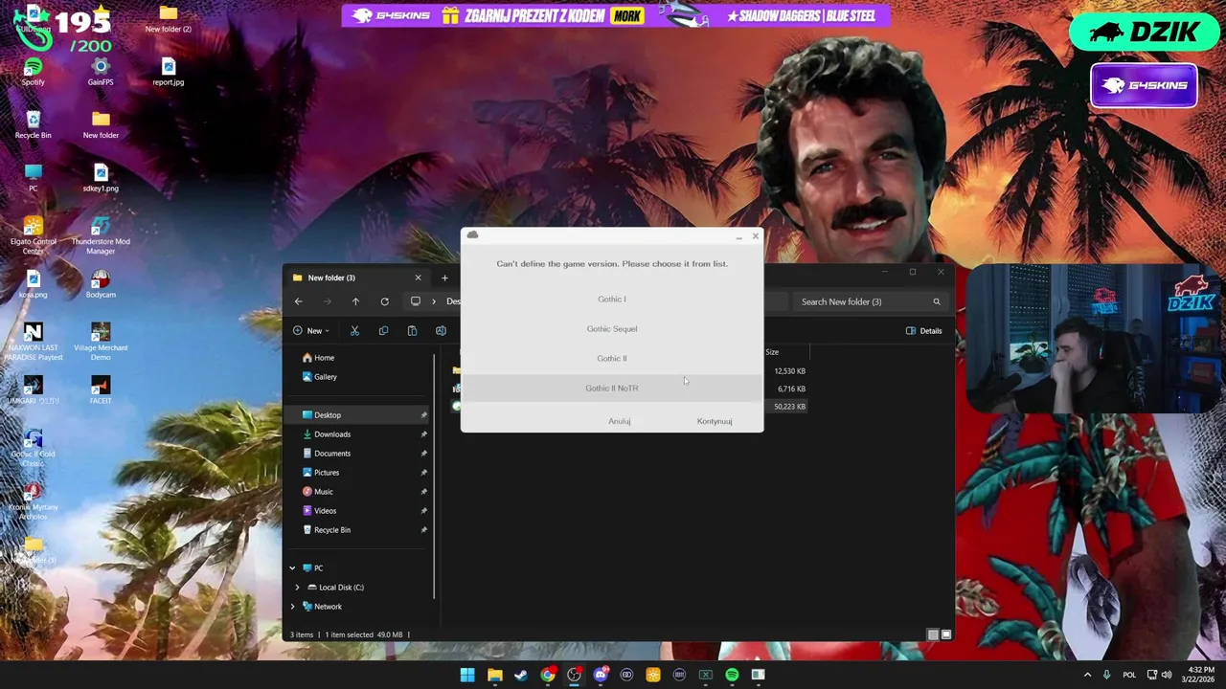Viewport: 1226px width, 689px height.
Task: Select Gothic Sequel in the dialog list
Action: (611, 328)
